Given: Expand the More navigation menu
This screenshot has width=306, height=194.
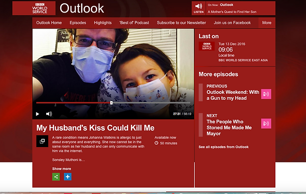Looking at the screenshot, I should [x=267, y=23].
